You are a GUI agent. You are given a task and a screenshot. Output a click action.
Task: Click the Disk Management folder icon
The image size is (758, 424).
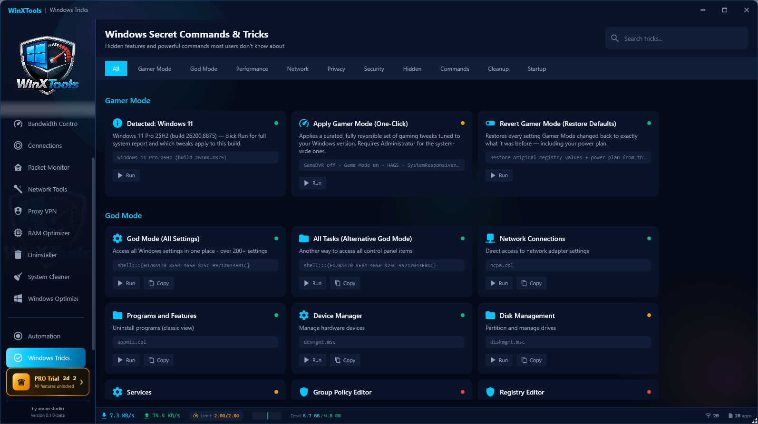coord(490,315)
